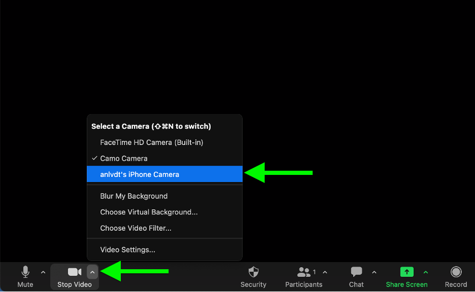Start recording with the Record button
This screenshot has width=475, height=292.
point(456,277)
